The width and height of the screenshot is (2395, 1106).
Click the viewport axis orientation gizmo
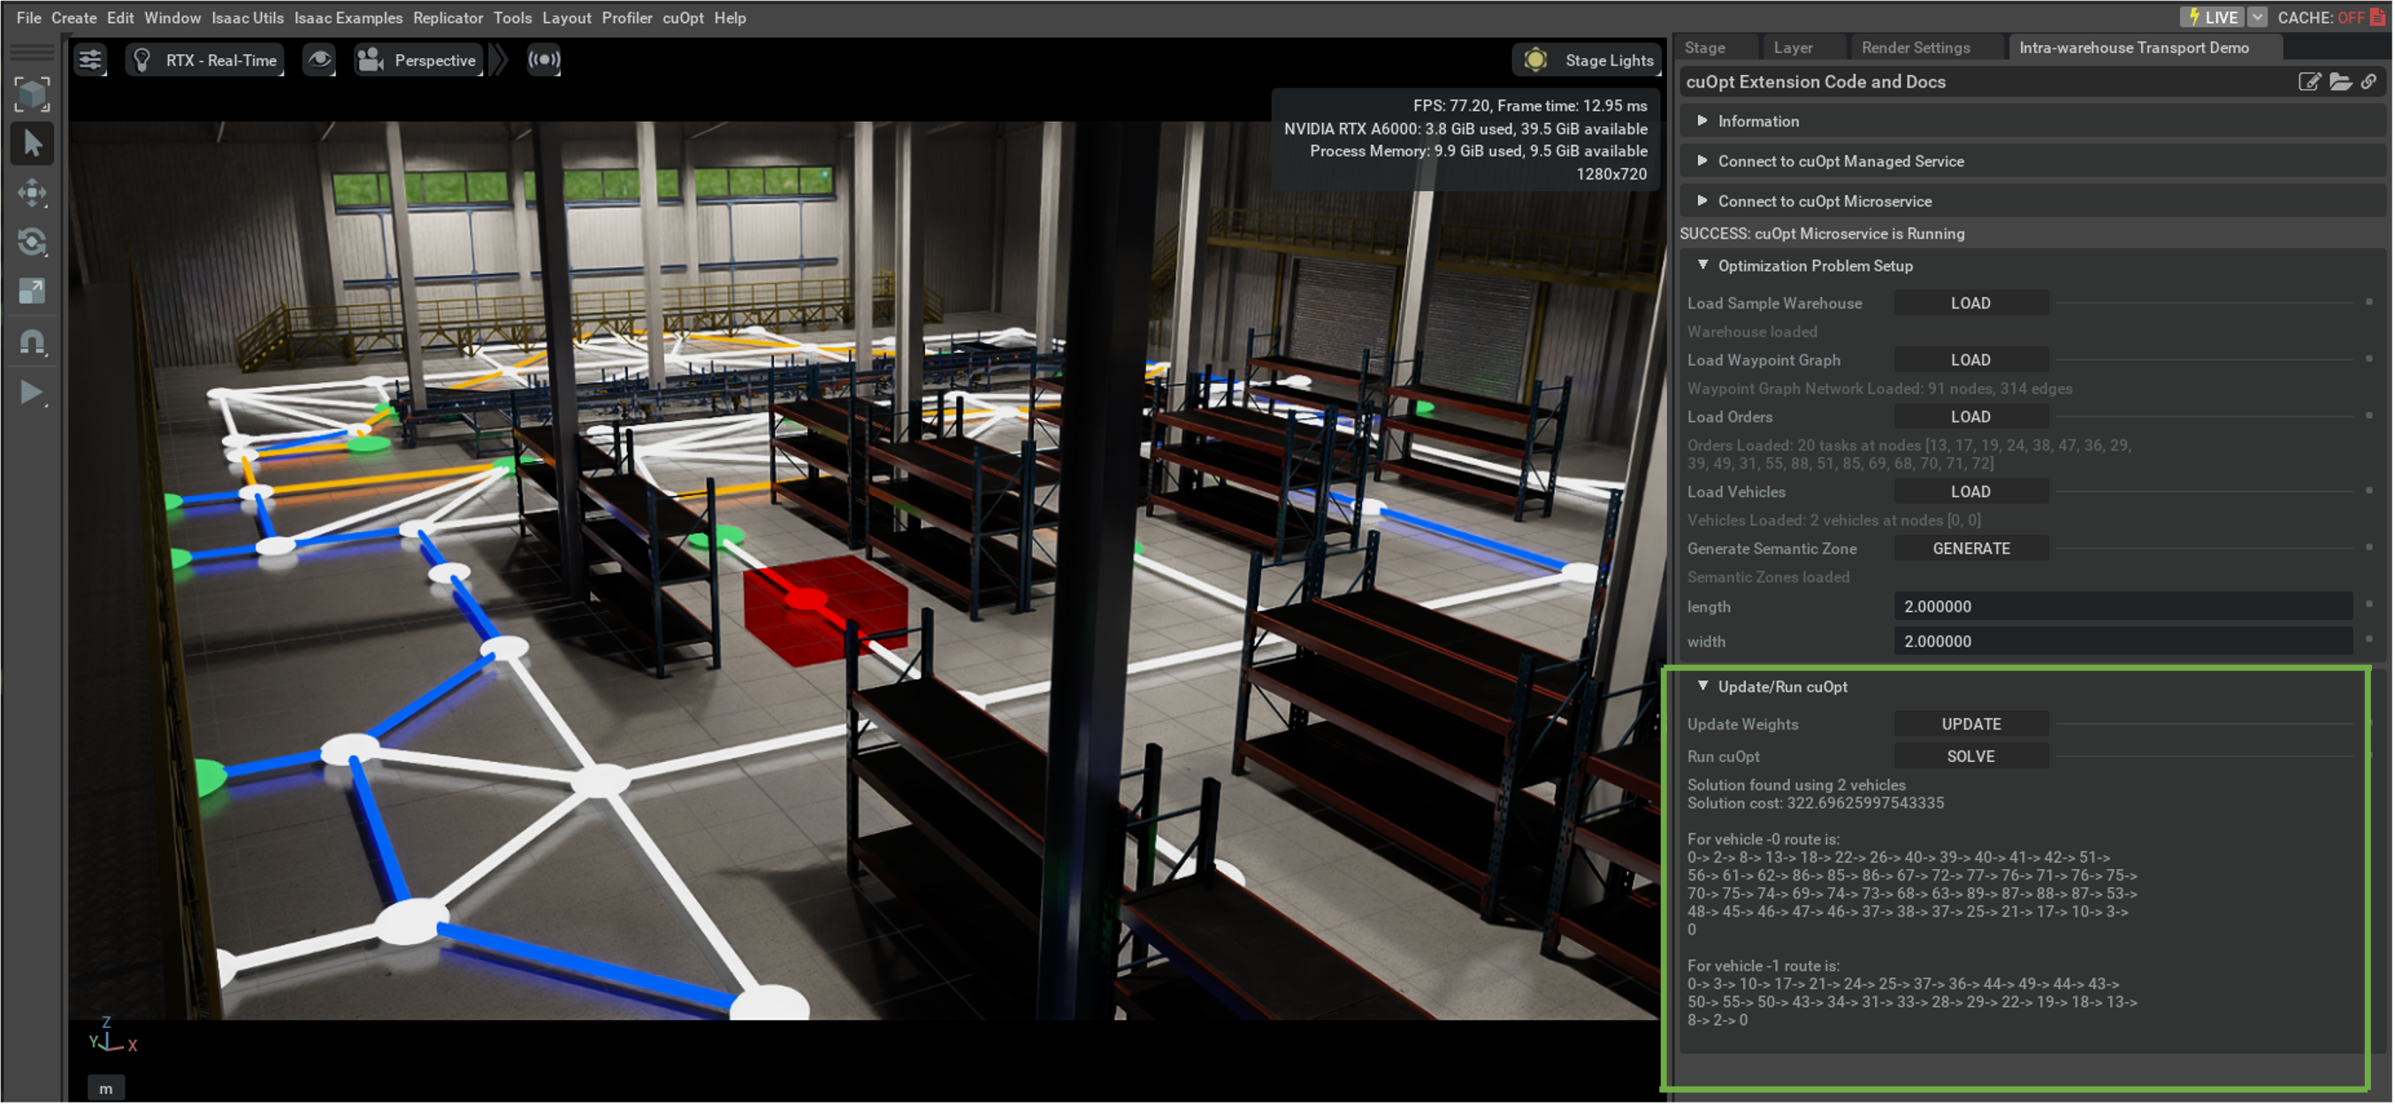(x=112, y=1035)
